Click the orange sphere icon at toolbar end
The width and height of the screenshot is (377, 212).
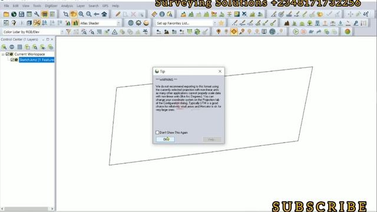coord(348,32)
